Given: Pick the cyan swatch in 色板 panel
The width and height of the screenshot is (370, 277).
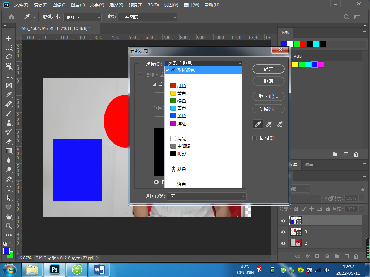Looking at the screenshot, I should [316, 44].
